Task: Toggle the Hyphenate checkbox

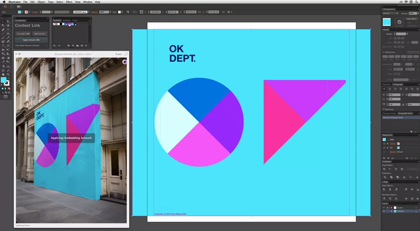Action: click(384, 109)
